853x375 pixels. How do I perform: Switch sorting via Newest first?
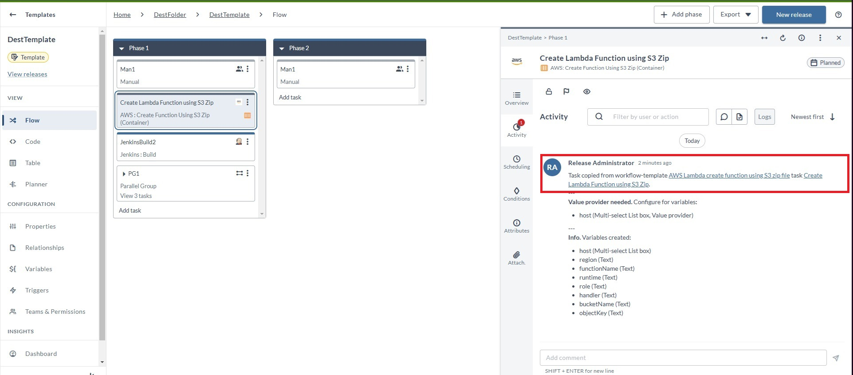pyautogui.click(x=813, y=117)
